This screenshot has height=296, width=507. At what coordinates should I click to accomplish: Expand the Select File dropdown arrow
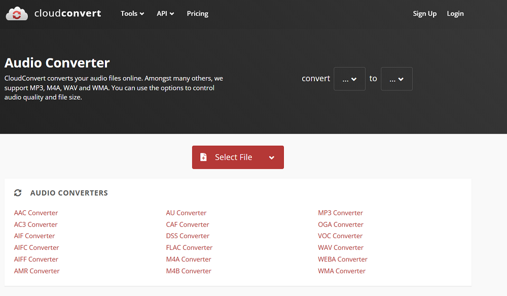point(272,158)
